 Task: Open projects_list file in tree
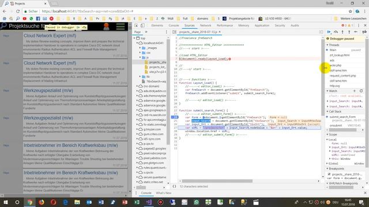tap(157, 67)
